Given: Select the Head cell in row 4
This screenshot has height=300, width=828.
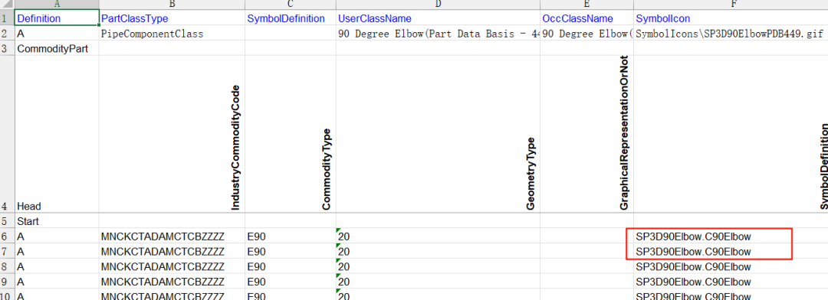Looking at the screenshot, I should coord(57,134).
